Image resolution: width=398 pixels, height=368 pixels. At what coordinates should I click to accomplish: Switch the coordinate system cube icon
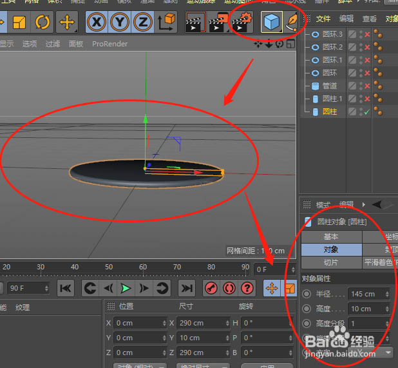tap(166, 22)
